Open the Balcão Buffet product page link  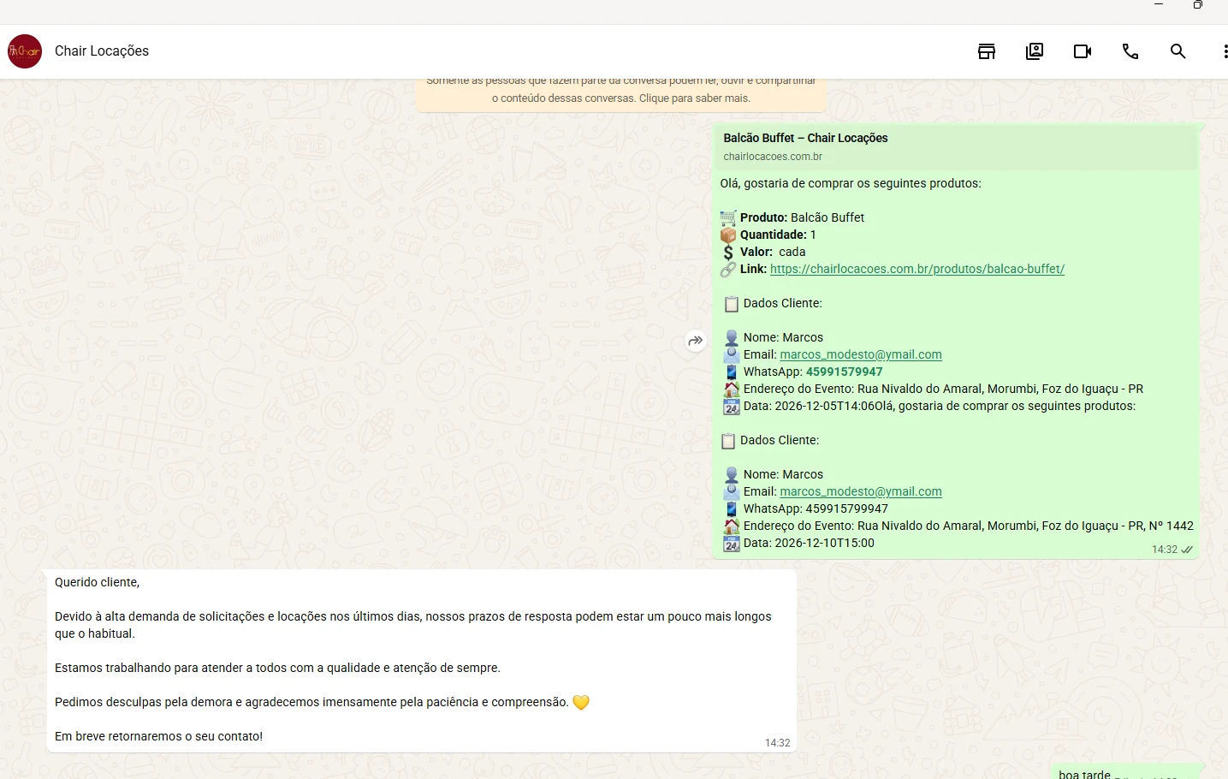[917, 269]
